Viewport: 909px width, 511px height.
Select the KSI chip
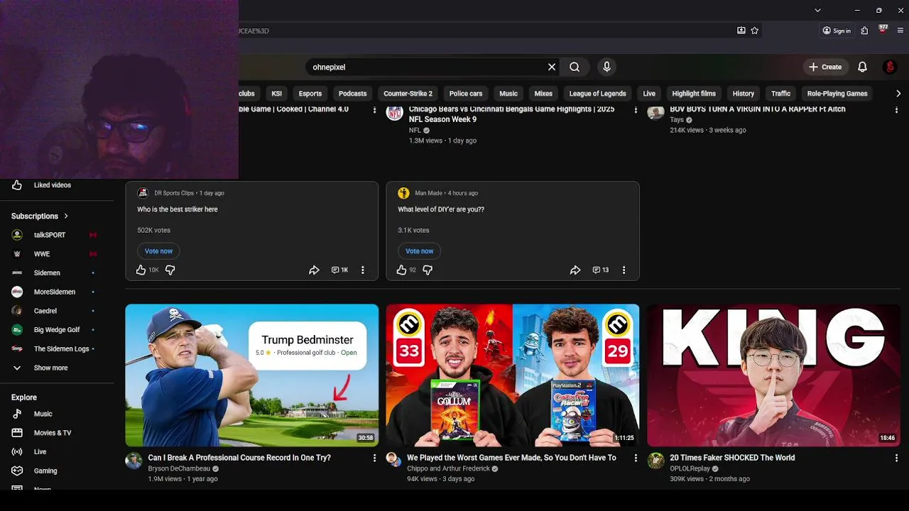coord(277,94)
